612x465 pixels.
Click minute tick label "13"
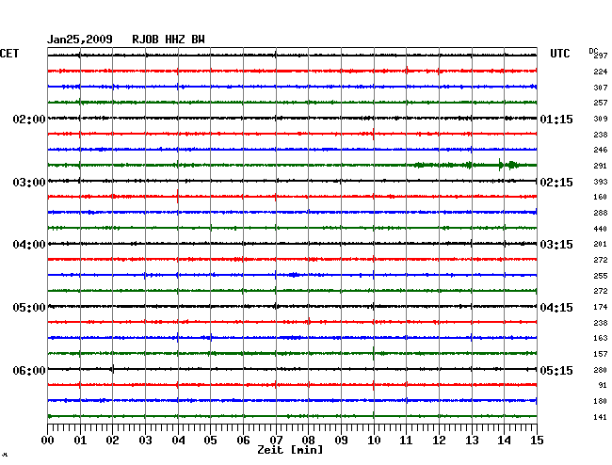(x=472, y=441)
